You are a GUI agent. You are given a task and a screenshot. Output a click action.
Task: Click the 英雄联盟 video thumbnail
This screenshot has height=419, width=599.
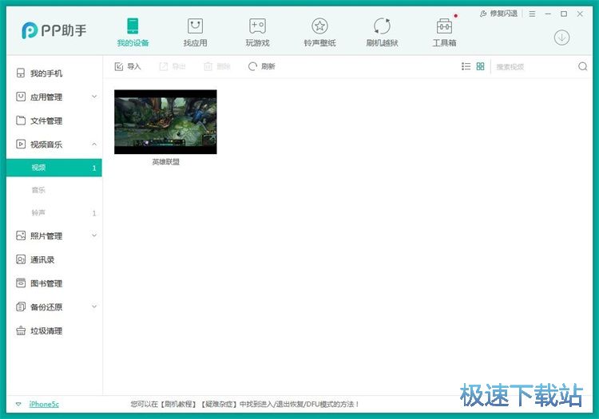165,122
